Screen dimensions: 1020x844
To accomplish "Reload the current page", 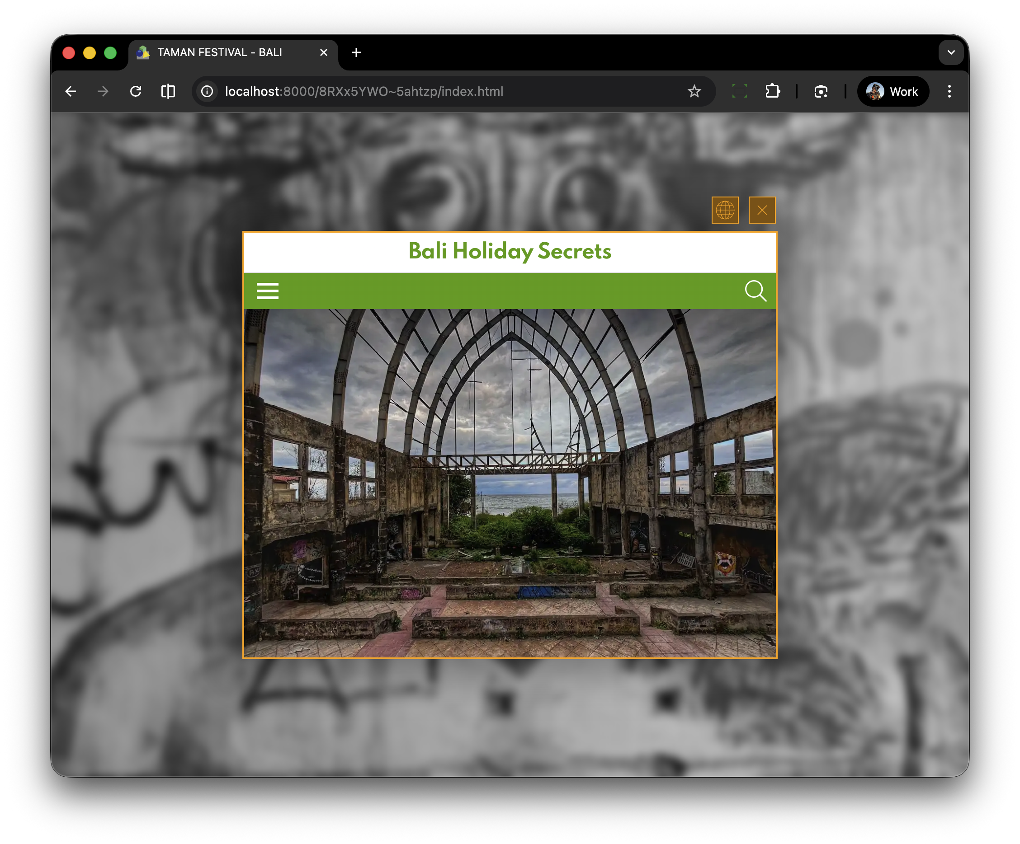I will point(136,91).
